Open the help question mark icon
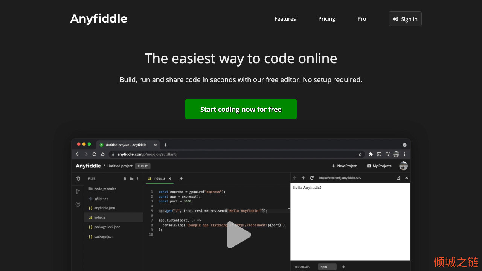This screenshot has width=482, height=271. (78, 204)
